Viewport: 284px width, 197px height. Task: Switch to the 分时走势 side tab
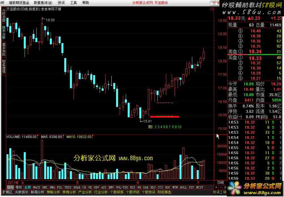[4, 16]
